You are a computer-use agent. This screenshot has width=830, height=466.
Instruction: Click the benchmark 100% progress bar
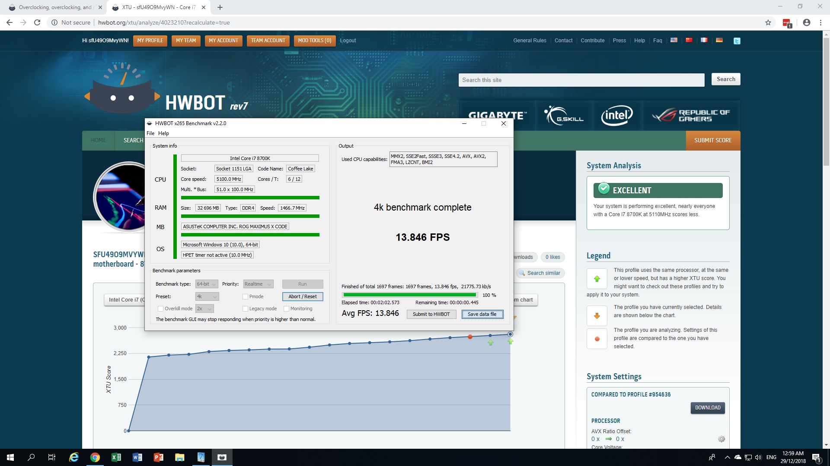click(x=410, y=295)
